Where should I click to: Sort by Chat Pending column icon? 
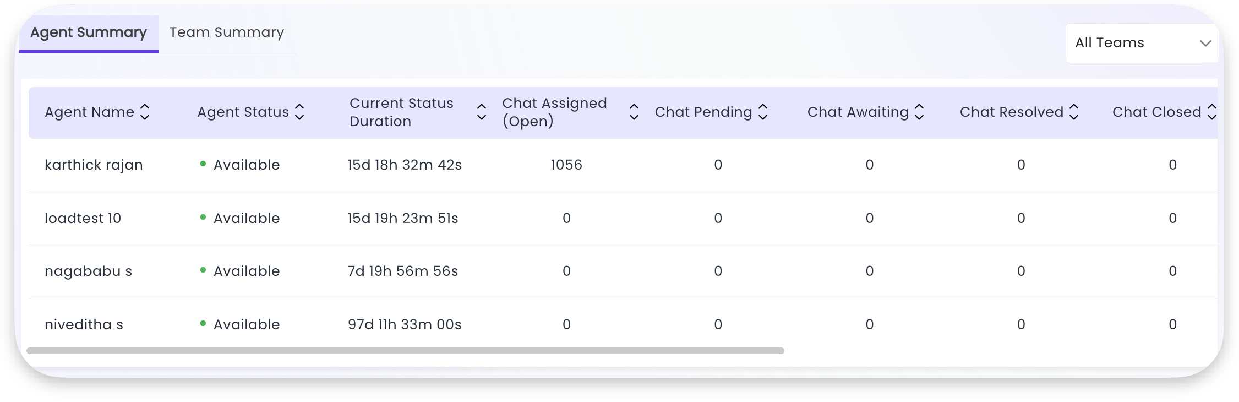[763, 112]
